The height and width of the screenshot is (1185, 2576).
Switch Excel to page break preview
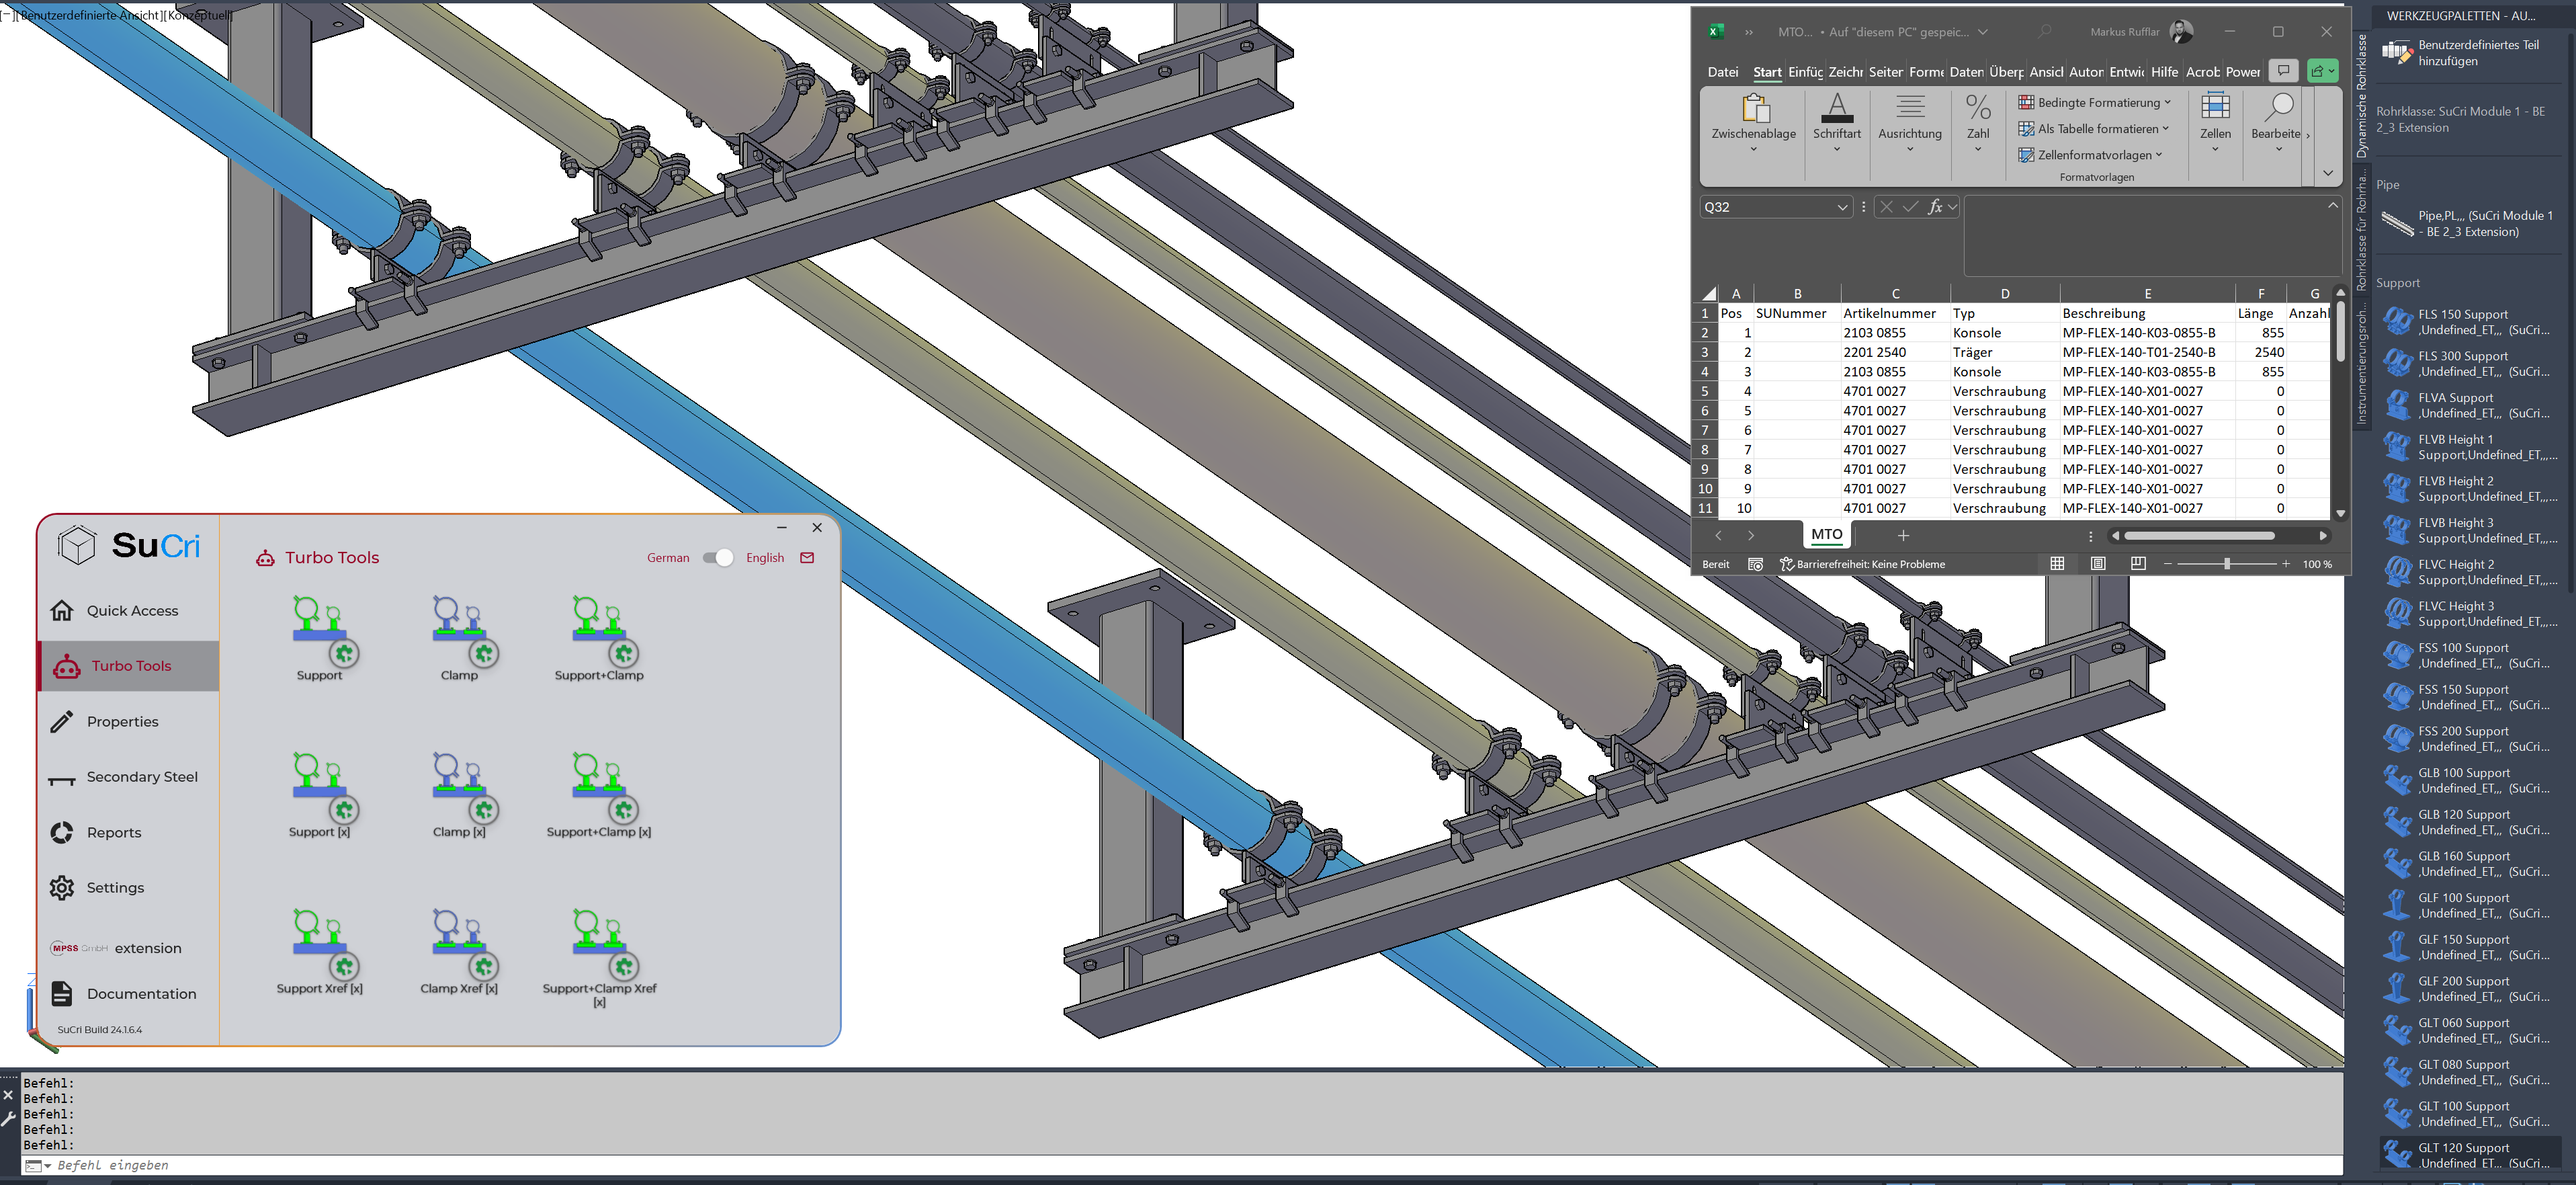click(2138, 564)
